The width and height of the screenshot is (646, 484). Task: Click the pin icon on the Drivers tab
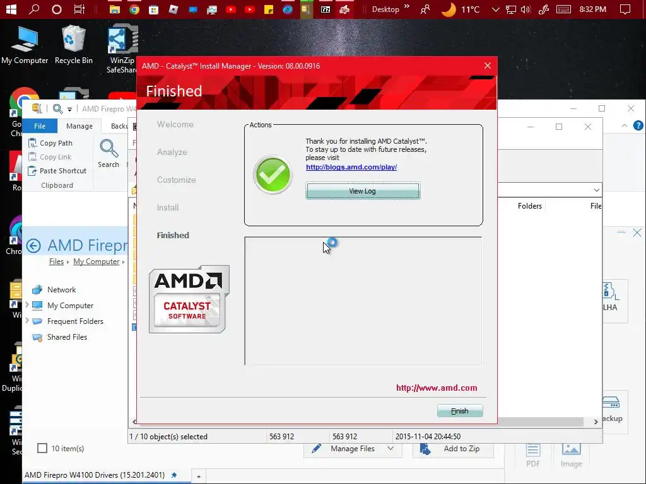click(x=174, y=475)
